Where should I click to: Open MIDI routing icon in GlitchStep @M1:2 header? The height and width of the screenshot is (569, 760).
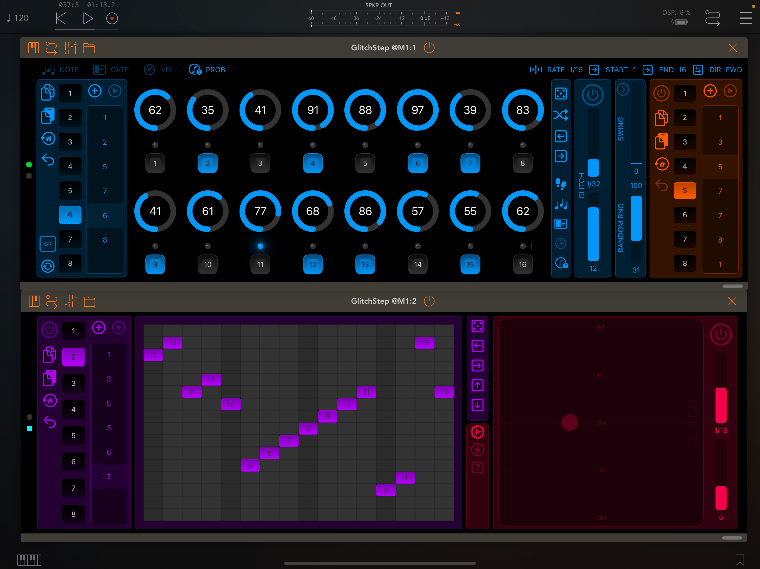pyautogui.click(x=51, y=301)
